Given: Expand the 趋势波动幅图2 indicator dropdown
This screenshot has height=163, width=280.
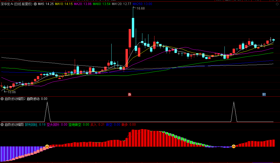Looking at the screenshot, I should [x=2, y=99].
